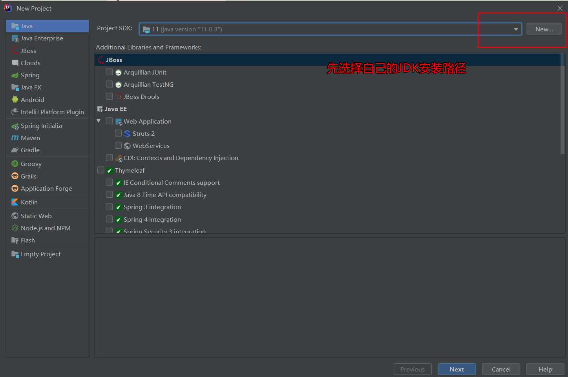Tick the Web Application checkbox
568x377 pixels.
(x=110, y=121)
